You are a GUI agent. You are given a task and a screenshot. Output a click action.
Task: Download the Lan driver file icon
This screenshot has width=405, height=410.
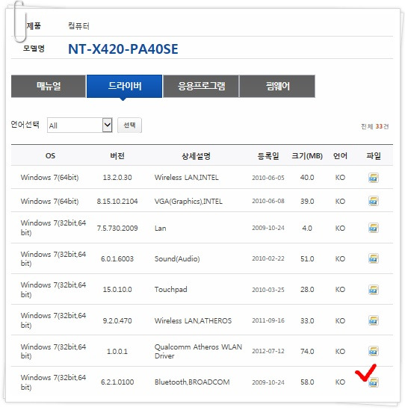(374, 228)
